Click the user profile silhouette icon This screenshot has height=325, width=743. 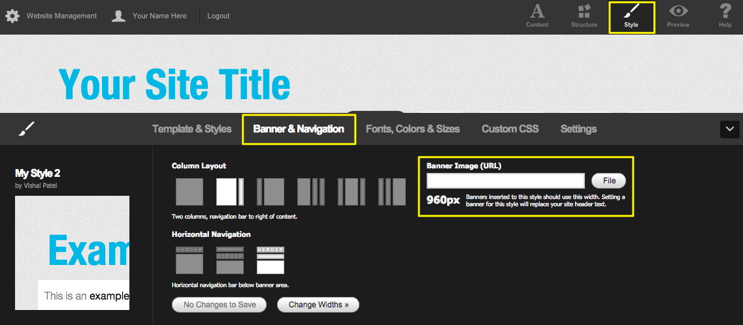coord(118,16)
